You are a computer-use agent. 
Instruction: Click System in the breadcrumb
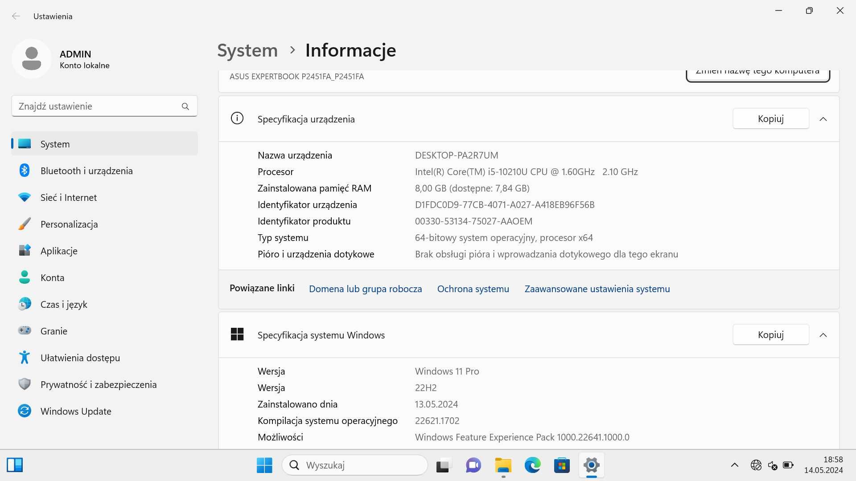coord(247,50)
